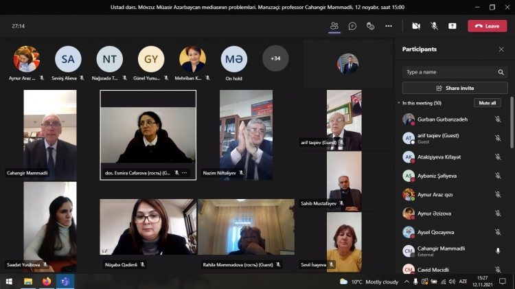Click the Mute all button
The height and width of the screenshot is (289, 515).
pos(487,103)
